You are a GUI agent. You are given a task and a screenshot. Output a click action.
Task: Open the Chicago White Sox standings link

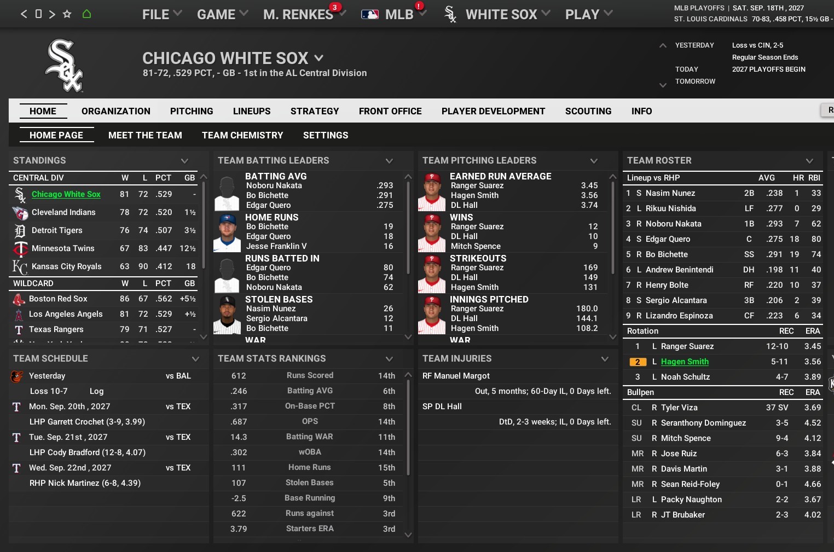pos(66,194)
